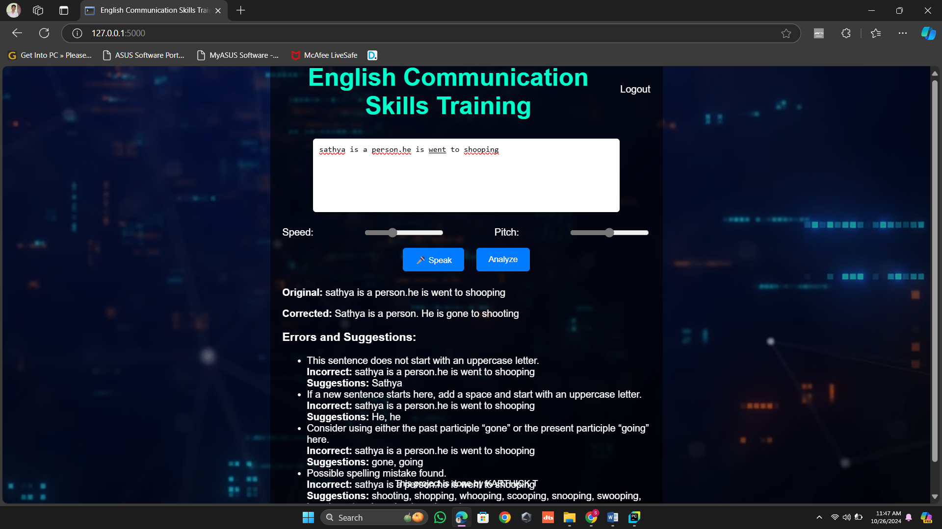The height and width of the screenshot is (529, 942).
Task: Open a new tab with plus
Action: pyautogui.click(x=240, y=10)
